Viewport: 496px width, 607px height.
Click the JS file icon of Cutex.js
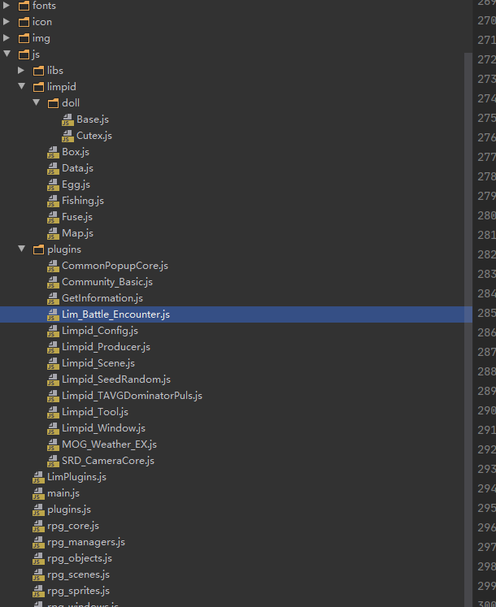pyautogui.click(x=67, y=136)
